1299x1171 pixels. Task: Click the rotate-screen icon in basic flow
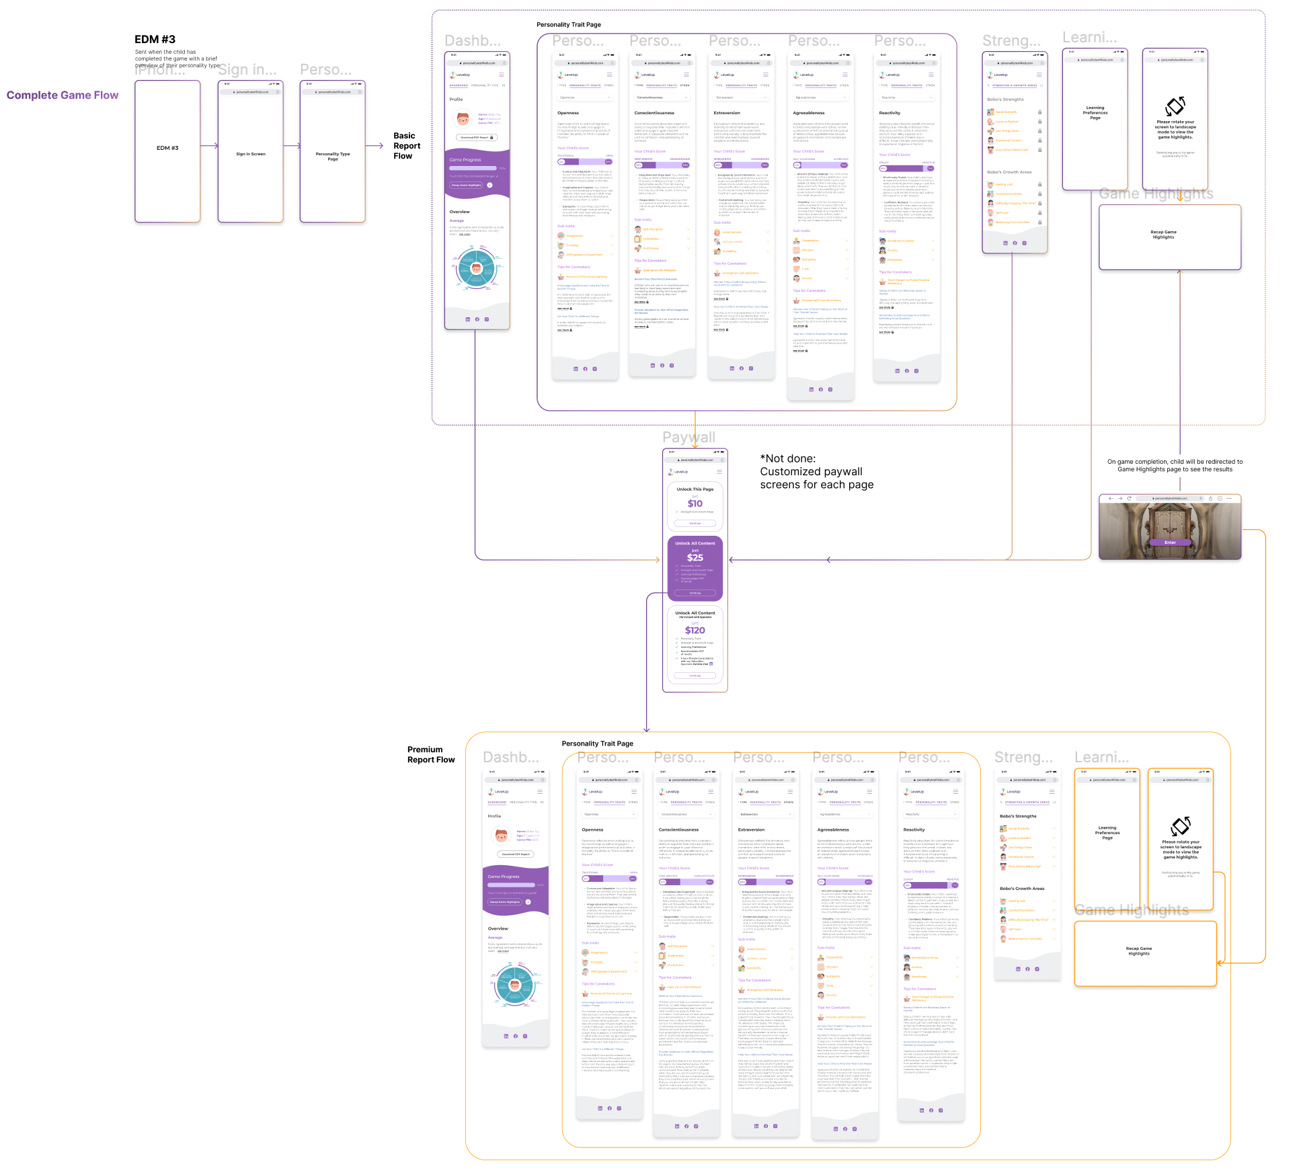(x=1175, y=106)
